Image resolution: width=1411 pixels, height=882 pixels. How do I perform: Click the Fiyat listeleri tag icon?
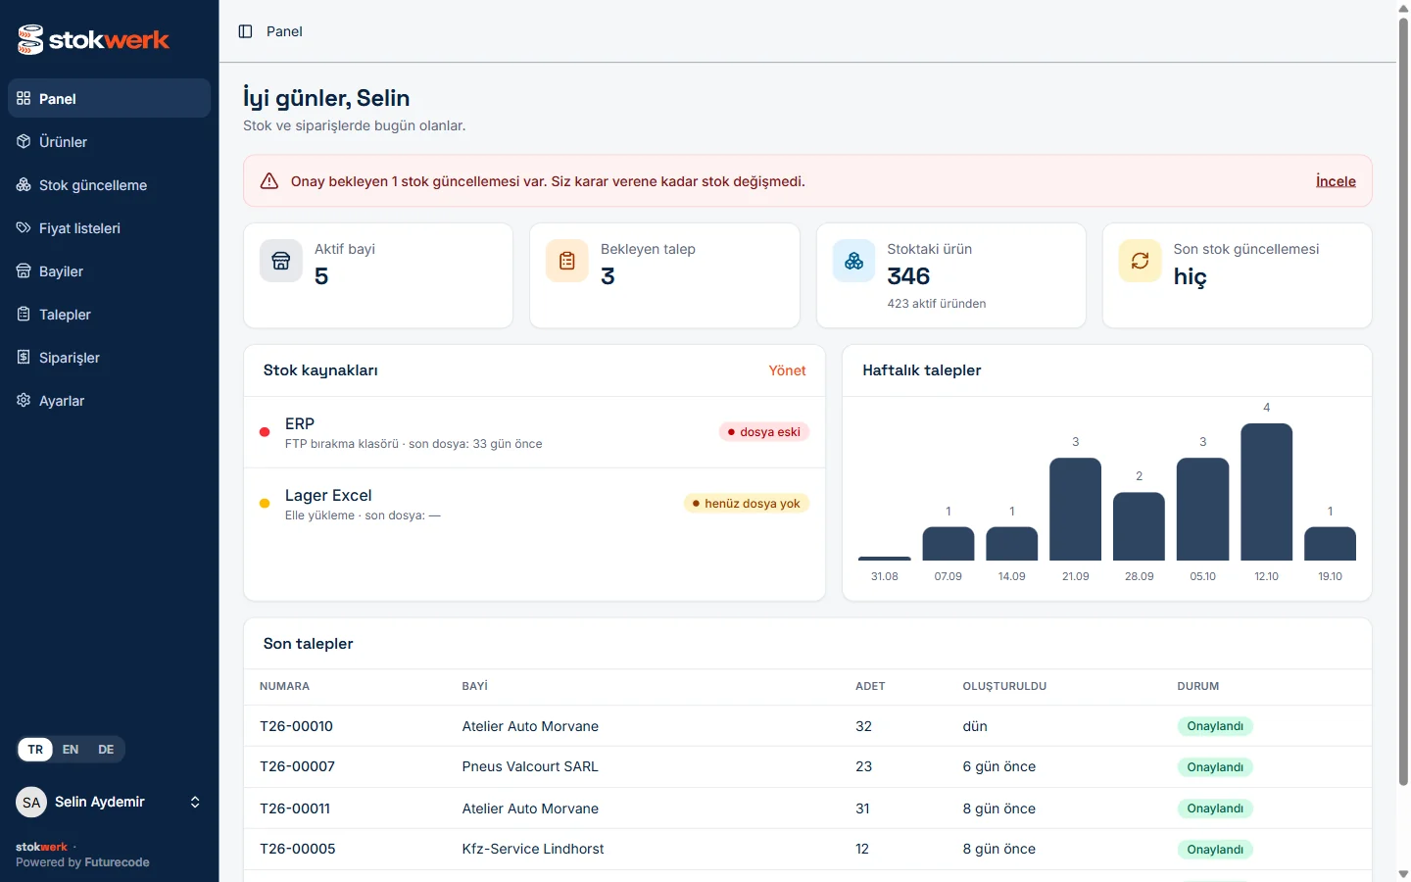click(x=24, y=227)
